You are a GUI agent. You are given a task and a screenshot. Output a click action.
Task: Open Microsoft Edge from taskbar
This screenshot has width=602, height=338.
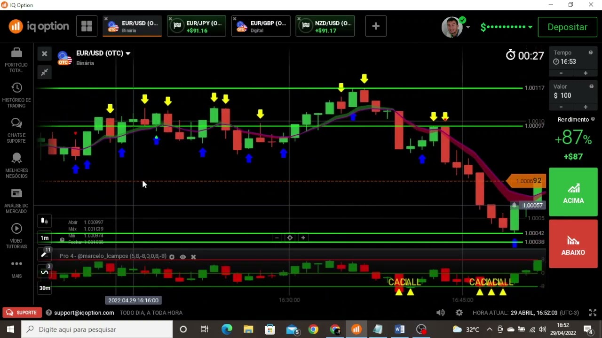pyautogui.click(x=227, y=330)
